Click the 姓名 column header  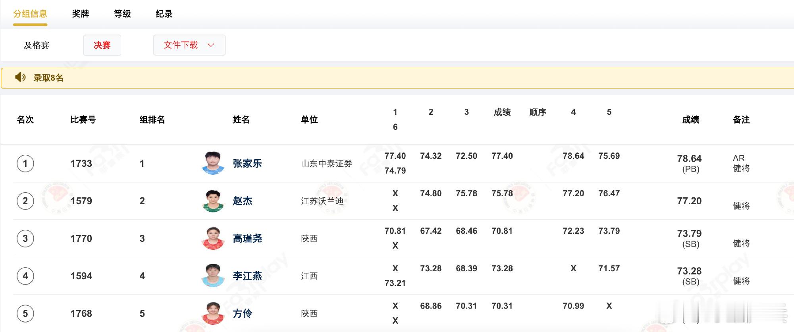click(x=241, y=120)
